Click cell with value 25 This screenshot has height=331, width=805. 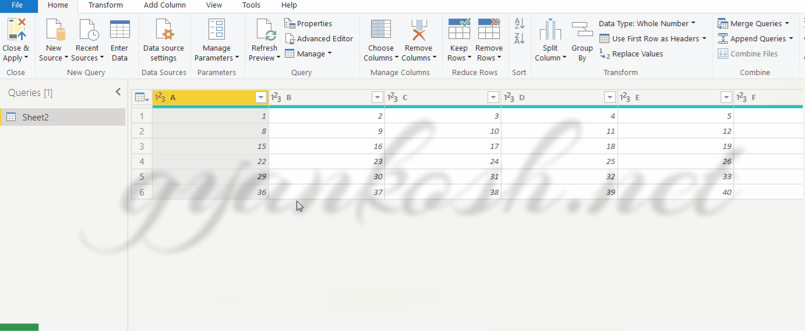tap(559, 162)
